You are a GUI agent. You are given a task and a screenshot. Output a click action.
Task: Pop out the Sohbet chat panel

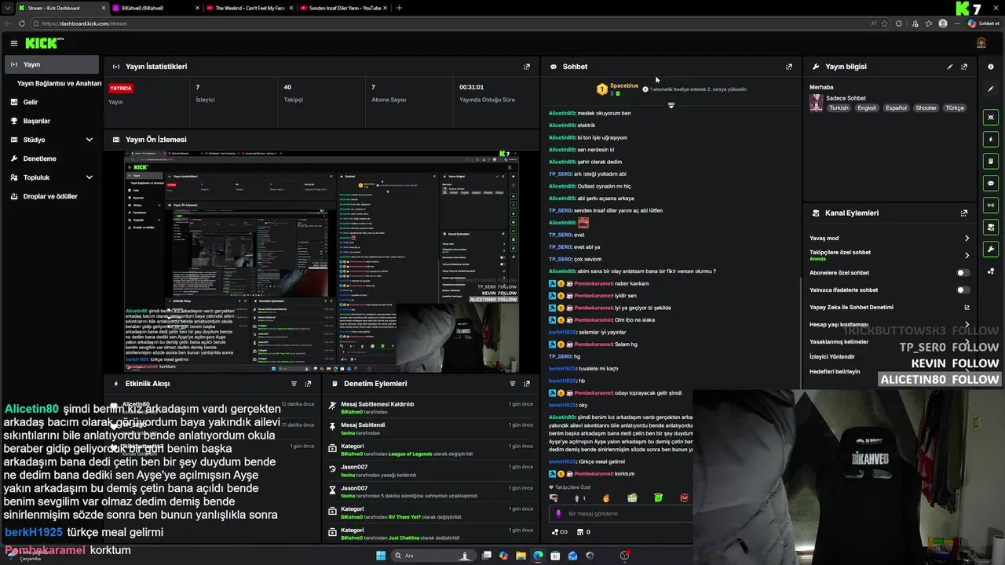click(789, 67)
